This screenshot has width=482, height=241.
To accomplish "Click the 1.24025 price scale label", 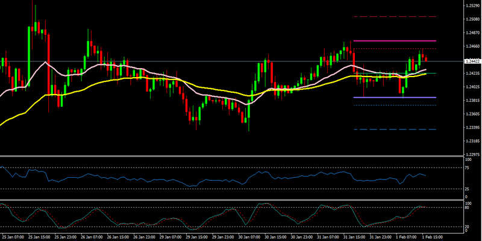I will (472, 87).
